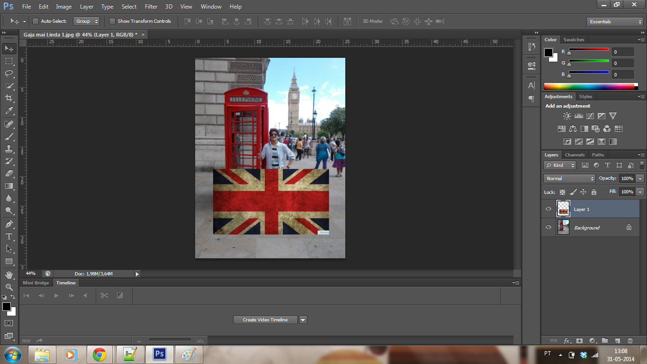647x364 pixels.
Task: Click the foreground color swatch in toolbar
Action: tap(7, 307)
